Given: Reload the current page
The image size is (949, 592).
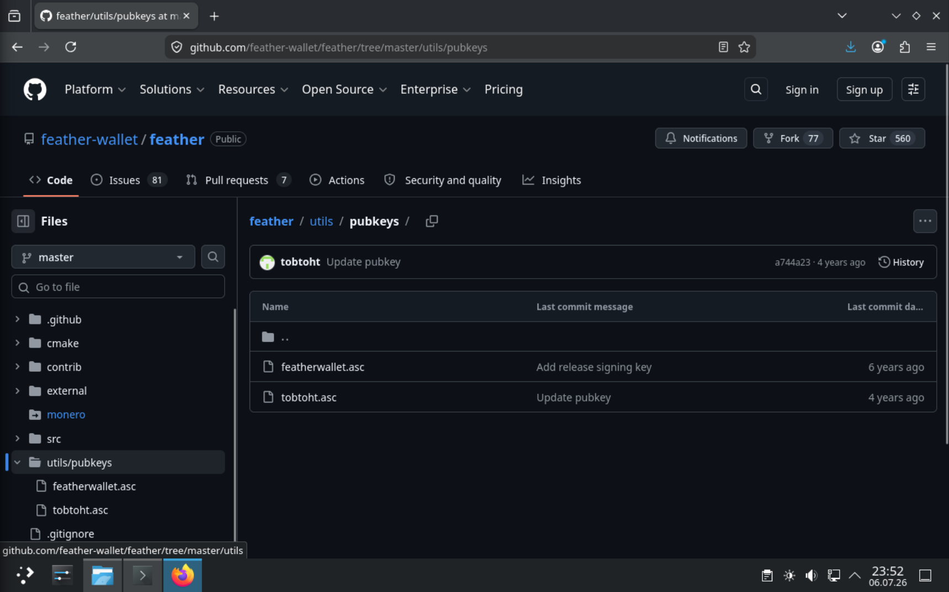Looking at the screenshot, I should [x=71, y=47].
